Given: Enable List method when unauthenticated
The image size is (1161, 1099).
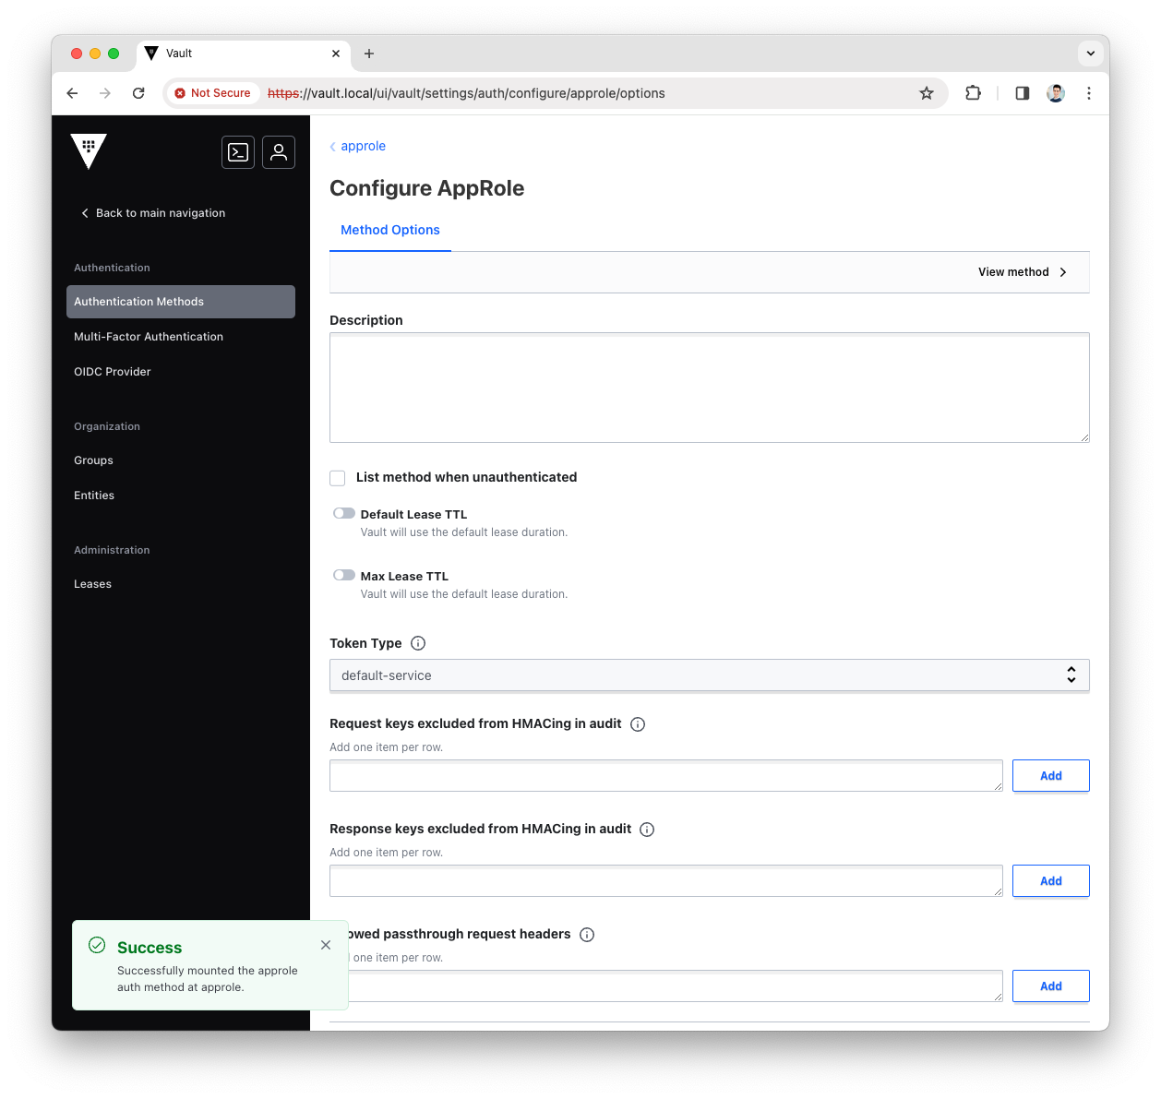Looking at the screenshot, I should (337, 478).
